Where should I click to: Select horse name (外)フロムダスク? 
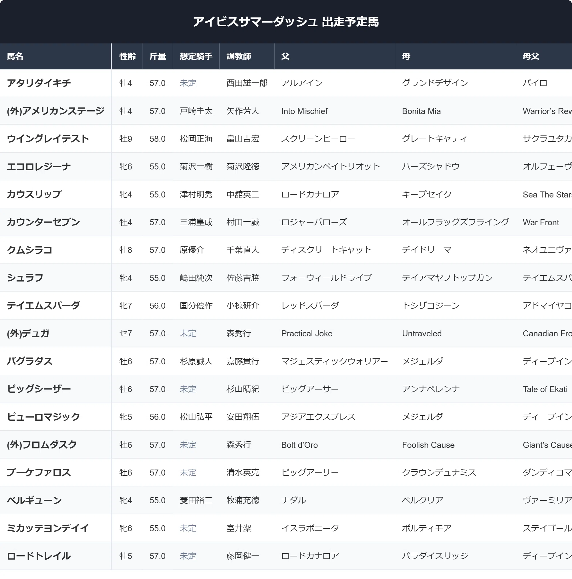click(x=42, y=444)
